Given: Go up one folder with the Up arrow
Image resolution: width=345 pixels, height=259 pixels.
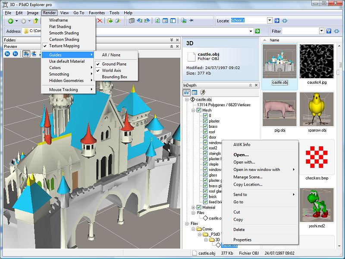Looking at the screenshot, I should [x=36, y=21].
